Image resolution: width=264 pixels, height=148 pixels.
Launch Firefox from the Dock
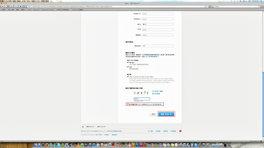coord(47,145)
